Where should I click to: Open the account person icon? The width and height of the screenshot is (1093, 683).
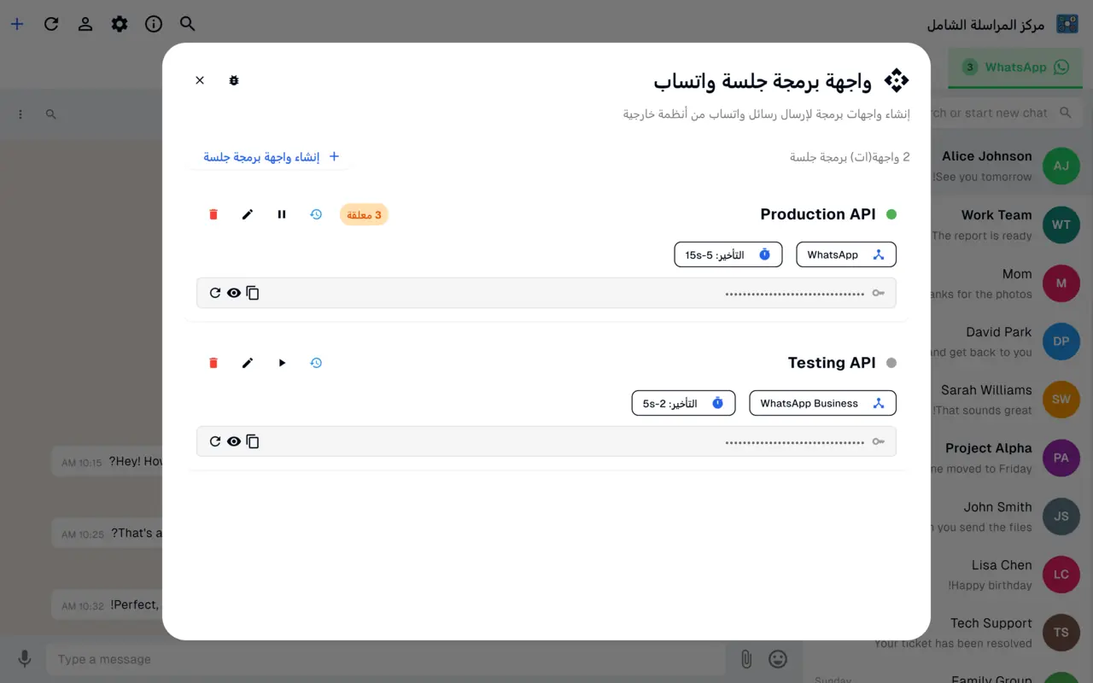click(85, 24)
